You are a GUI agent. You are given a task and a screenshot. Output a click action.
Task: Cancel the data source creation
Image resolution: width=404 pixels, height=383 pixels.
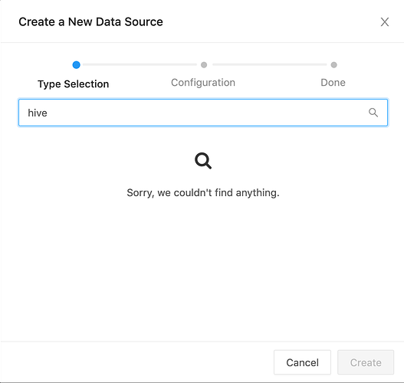click(x=302, y=362)
